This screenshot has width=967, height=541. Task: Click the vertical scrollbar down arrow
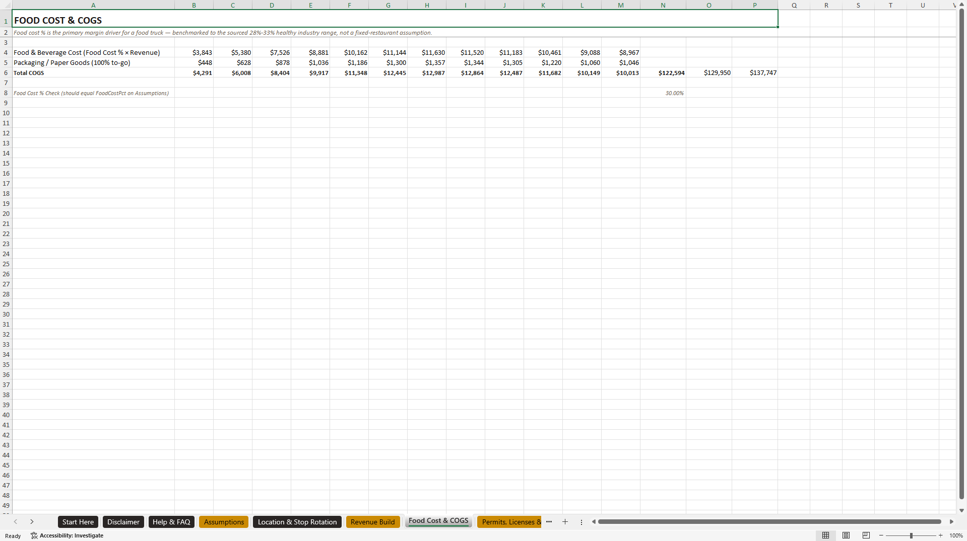tap(961, 510)
